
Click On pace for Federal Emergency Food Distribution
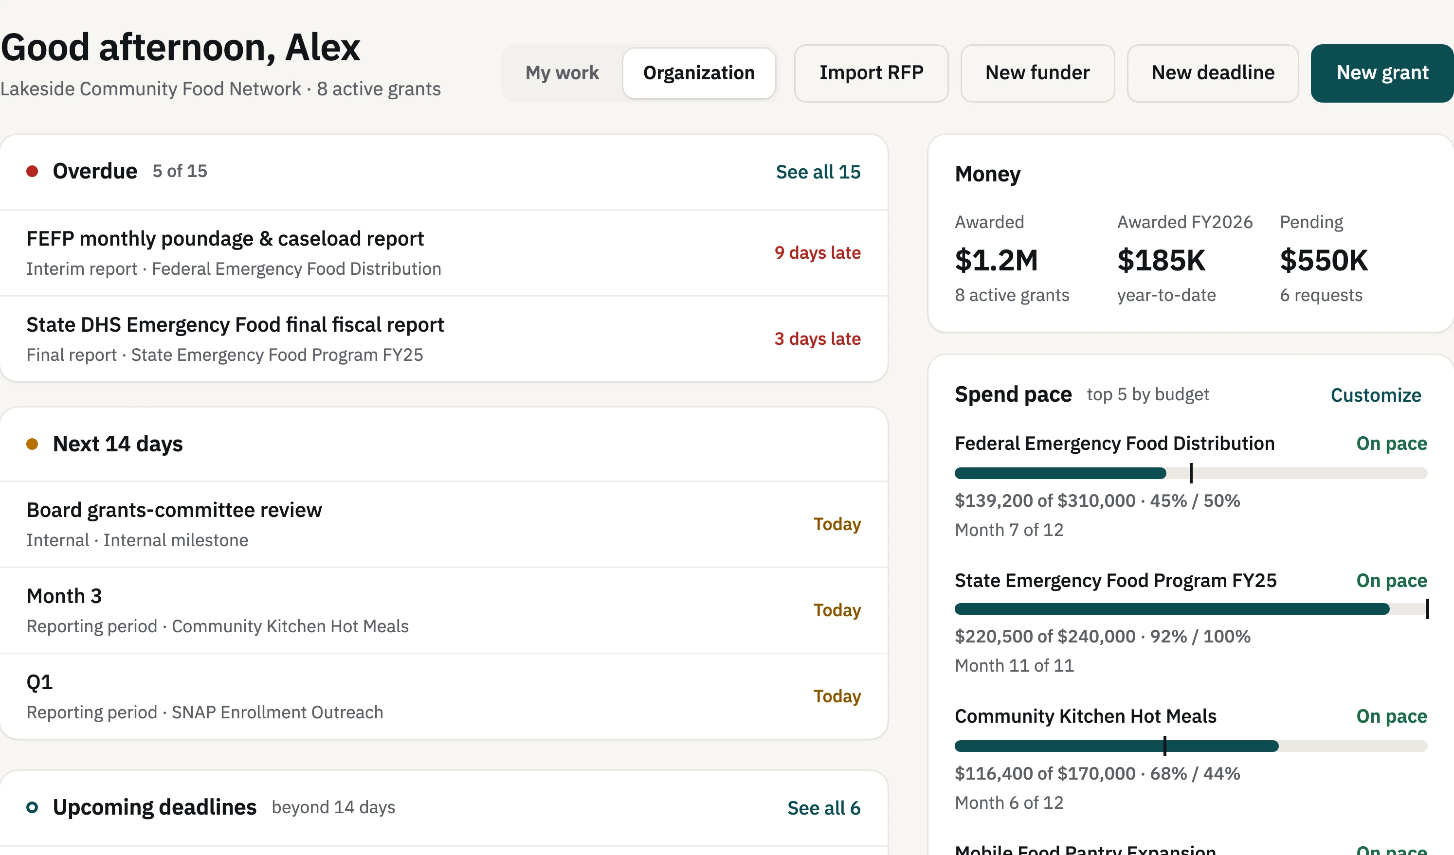pos(1392,444)
